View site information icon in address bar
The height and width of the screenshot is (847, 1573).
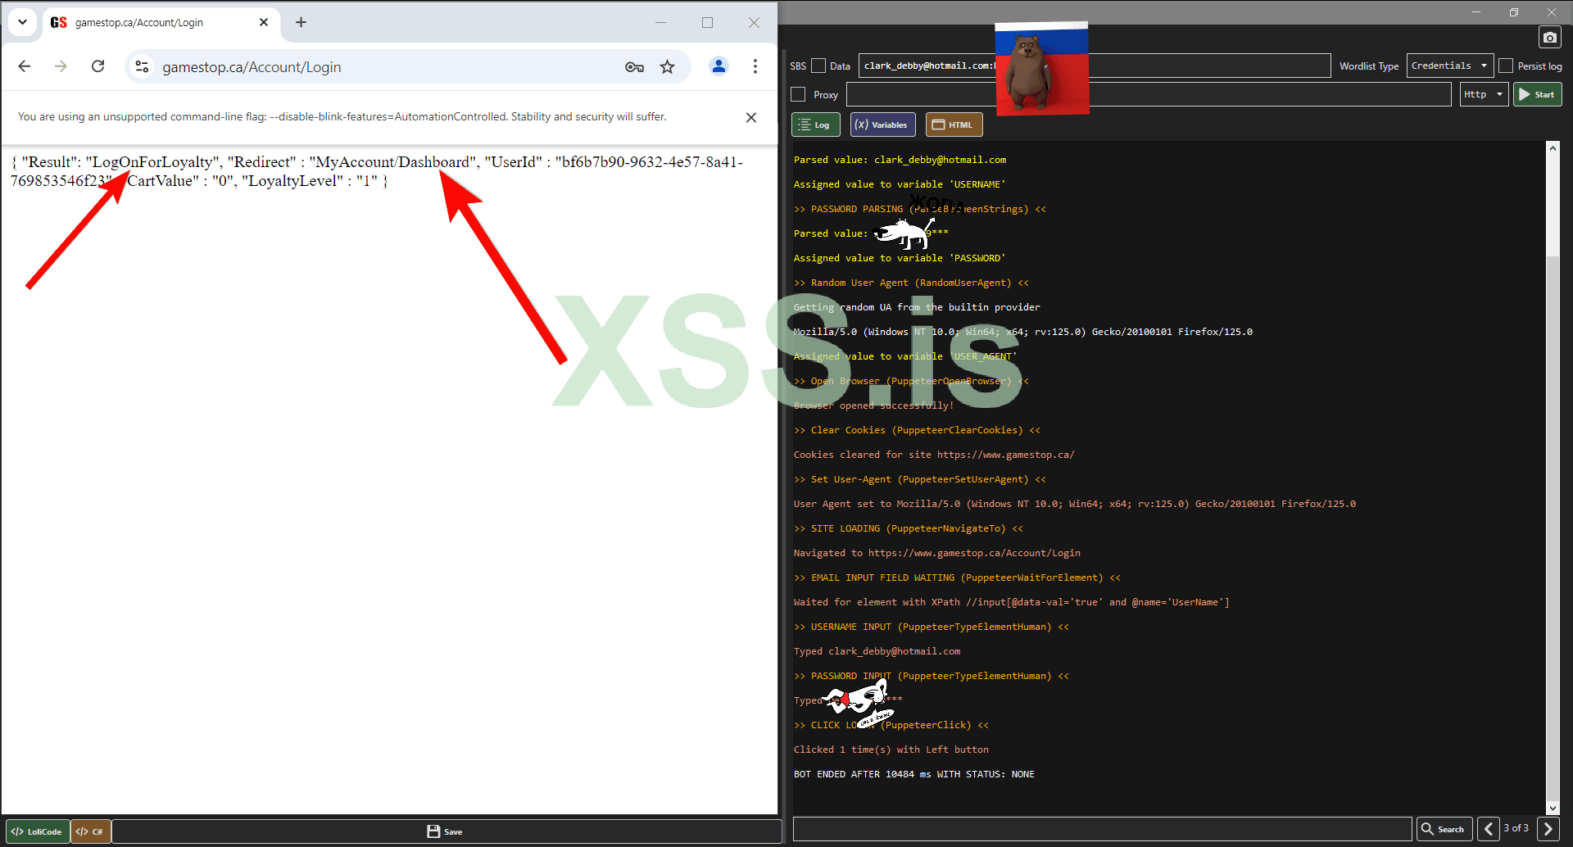(142, 66)
